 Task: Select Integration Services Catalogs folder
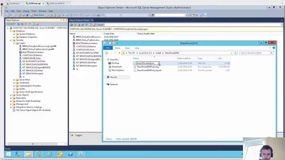[x=29, y=107]
